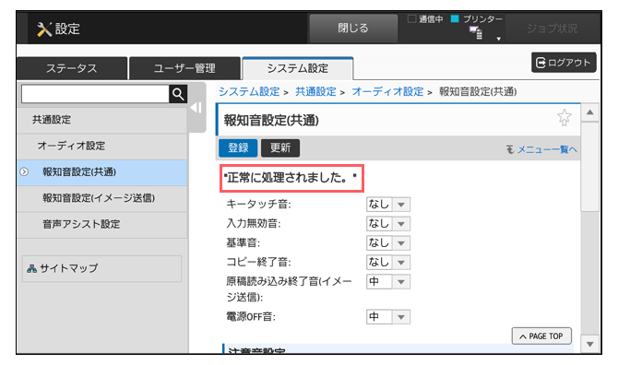Click the 電源OFF音: label
Image resolution: width=618 pixels, height=365 pixels.
251,316
